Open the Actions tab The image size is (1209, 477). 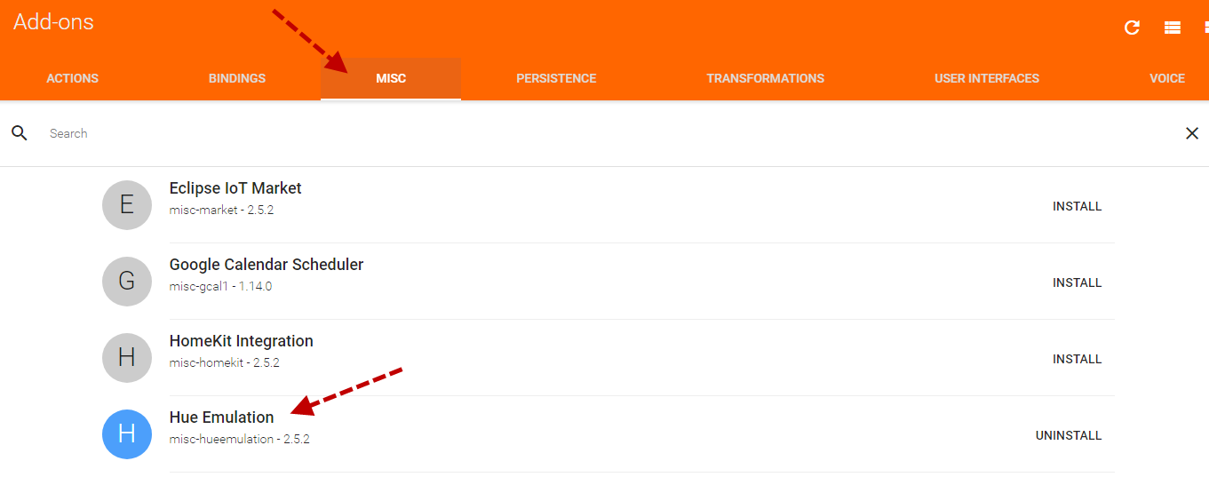73,78
